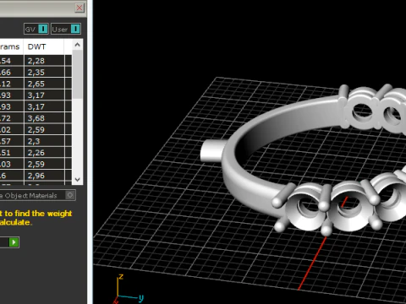Screen dimensions: 406x304
Task: Toggle the User switch
Action: point(75,29)
